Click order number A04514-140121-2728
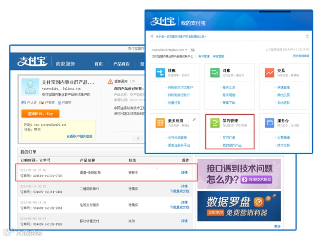Image resolution: width=319 pixels, height=239 pixels. (48, 176)
